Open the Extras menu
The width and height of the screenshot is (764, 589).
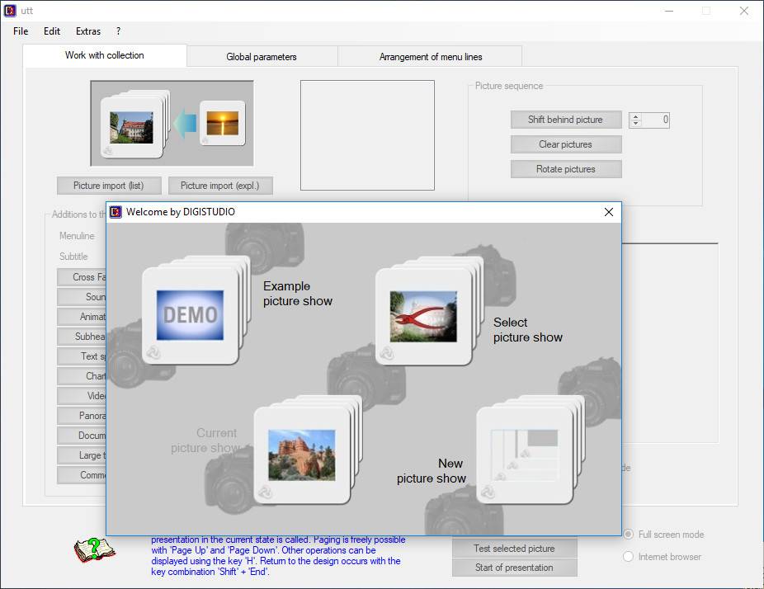[88, 31]
